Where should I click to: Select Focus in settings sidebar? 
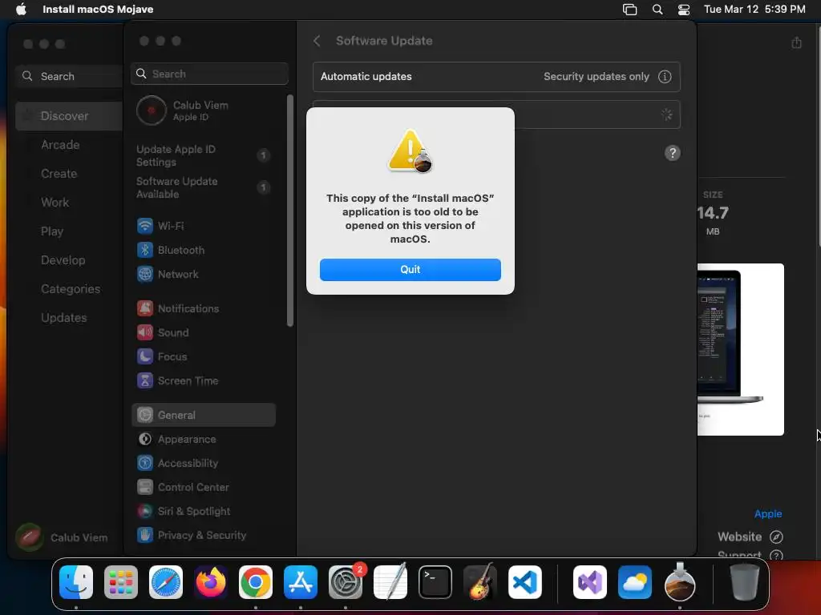204,356
